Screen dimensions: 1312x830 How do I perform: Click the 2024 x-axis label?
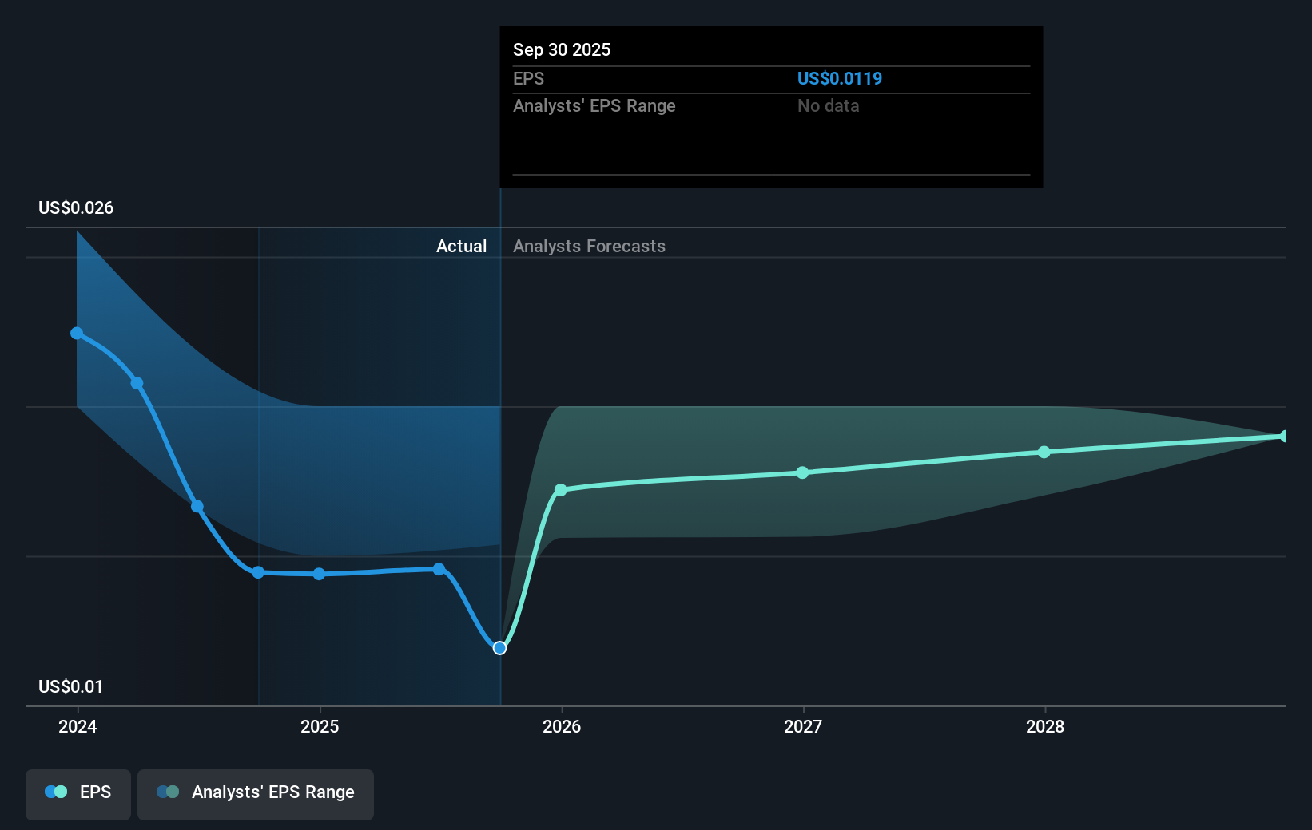78,726
